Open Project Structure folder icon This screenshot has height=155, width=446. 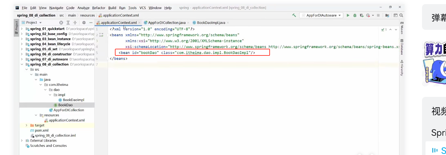[x=387, y=15]
